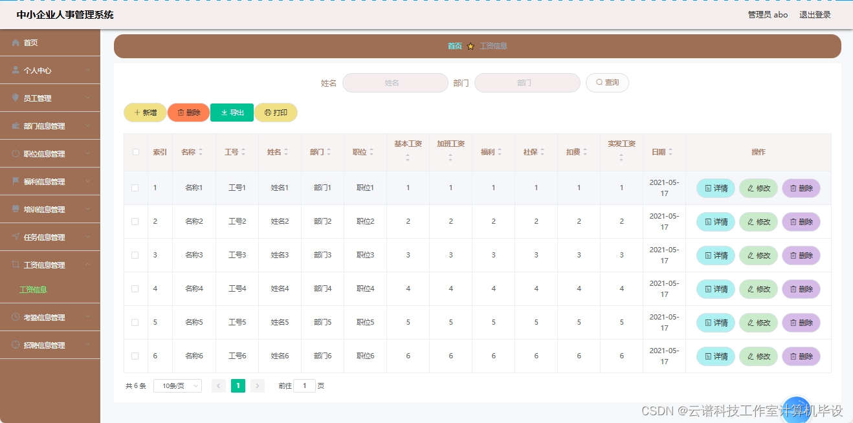Select the checkbox next to 名称3
The width and height of the screenshot is (853, 423).
point(135,255)
